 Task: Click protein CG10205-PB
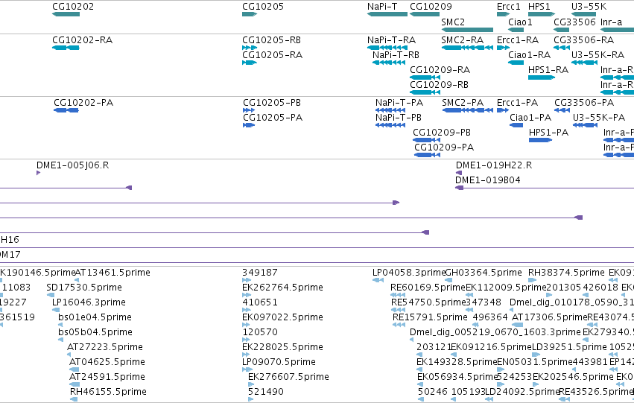tap(249, 110)
